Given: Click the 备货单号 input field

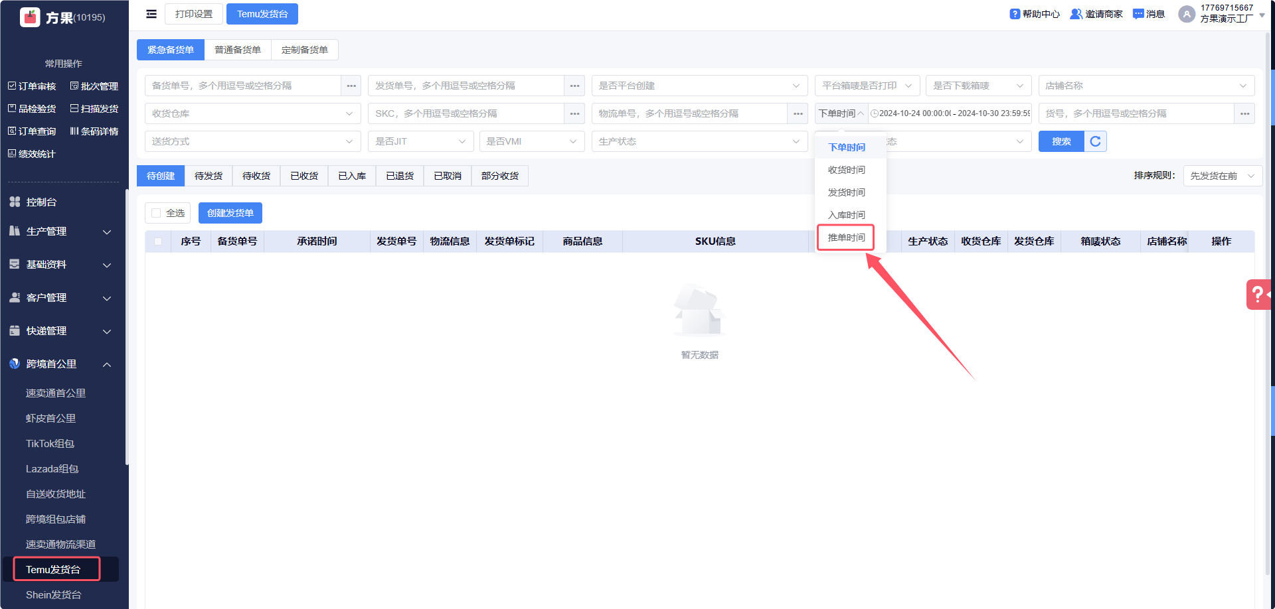Looking at the screenshot, I should click(243, 86).
